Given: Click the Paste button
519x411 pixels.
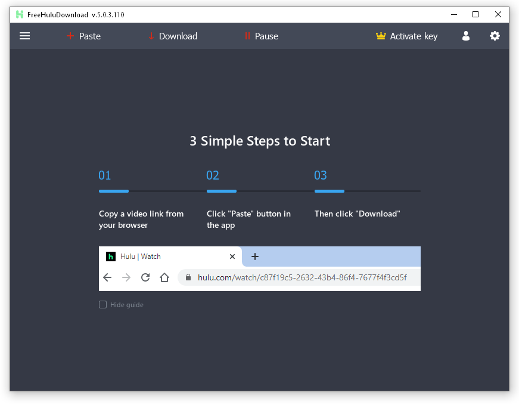Looking at the screenshot, I should pyautogui.click(x=83, y=36).
